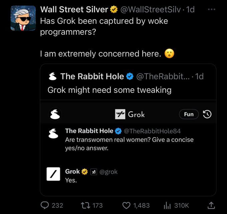Image resolution: width=227 pixels, height=214 pixels.
Task: Open the @grok handle link
Action: click(108, 172)
